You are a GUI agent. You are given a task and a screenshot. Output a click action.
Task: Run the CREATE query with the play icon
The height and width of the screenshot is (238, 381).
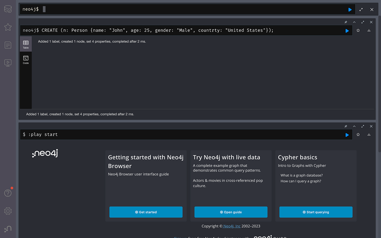click(347, 30)
